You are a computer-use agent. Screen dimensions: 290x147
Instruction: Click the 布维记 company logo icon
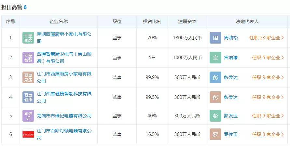(28, 116)
